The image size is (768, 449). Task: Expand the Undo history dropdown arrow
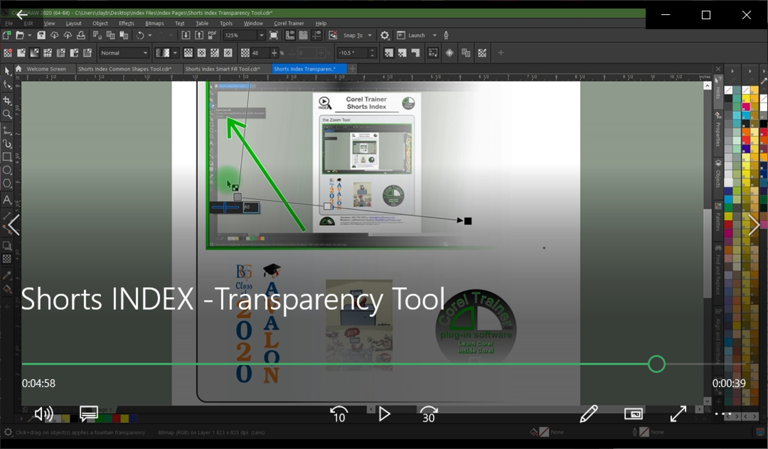click(150, 35)
